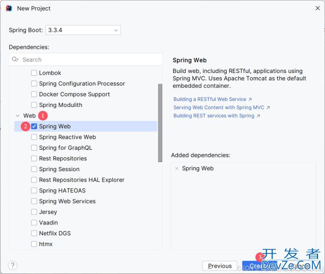This screenshot has width=325, height=274.
Task: Uncheck the Spring Web checkbox
Action: (x=34, y=126)
